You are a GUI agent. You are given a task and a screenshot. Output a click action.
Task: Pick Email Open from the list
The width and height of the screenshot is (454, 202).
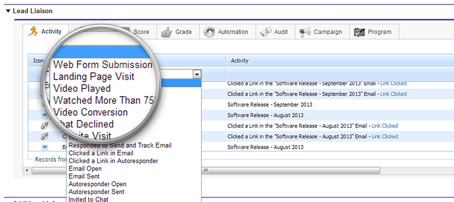pyautogui.click(x=85, y=168)
